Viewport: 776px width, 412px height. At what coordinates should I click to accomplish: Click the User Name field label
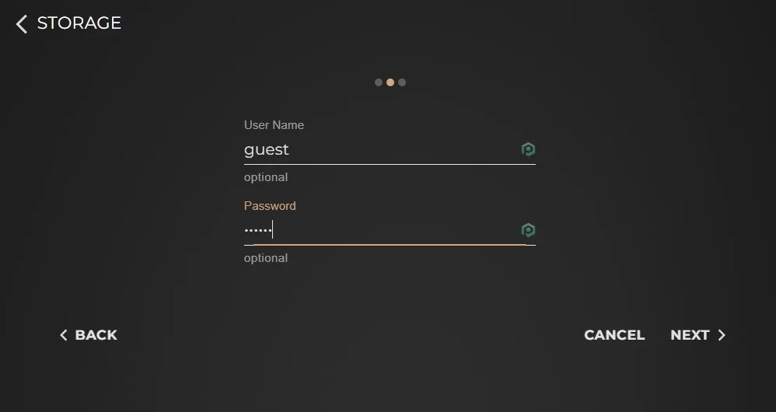[274, 125]
